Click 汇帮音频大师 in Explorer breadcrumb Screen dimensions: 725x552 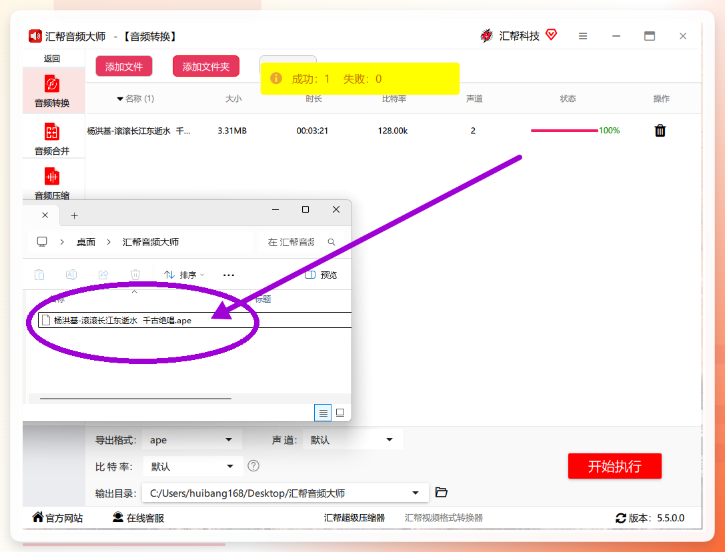click(x=150, y=242)
